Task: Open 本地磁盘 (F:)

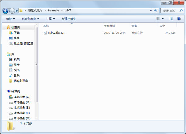Action: 22,113
